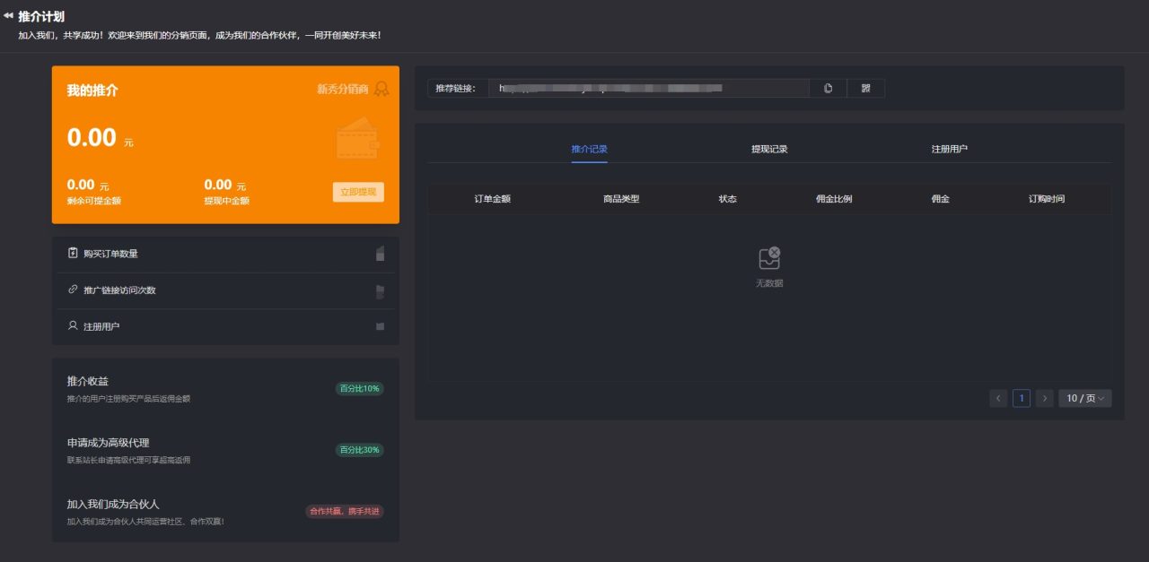Click the small chart icon next to 购买订单数量 count

(381, 253)
